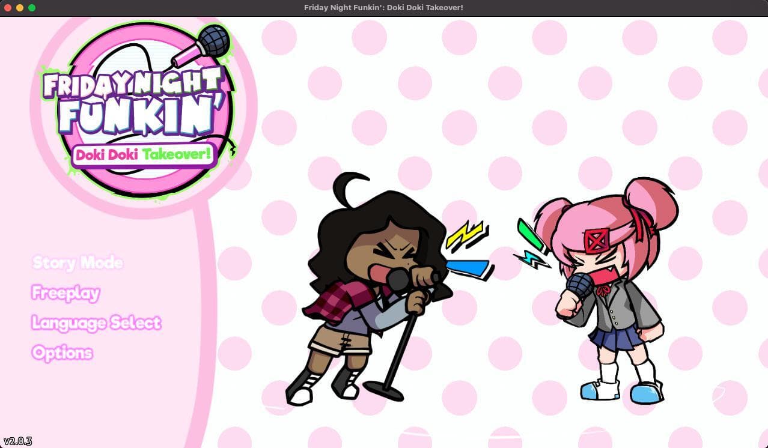Screen dimensions: 768x448
Task: Click the yellow lightning bolt spark
Action: coord(467,235)
